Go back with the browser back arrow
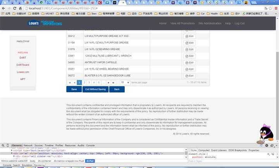Screen dimensions: 279x168 click(3, 9)
